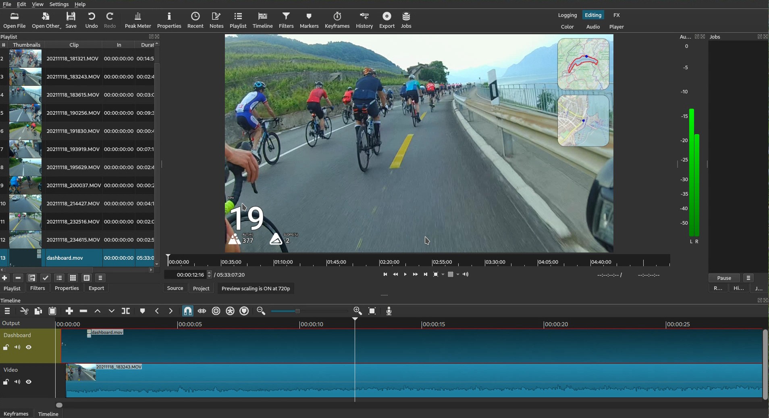Click Zoom Timeline to Fit icon
769x418 pixels.
coord(372,311)
